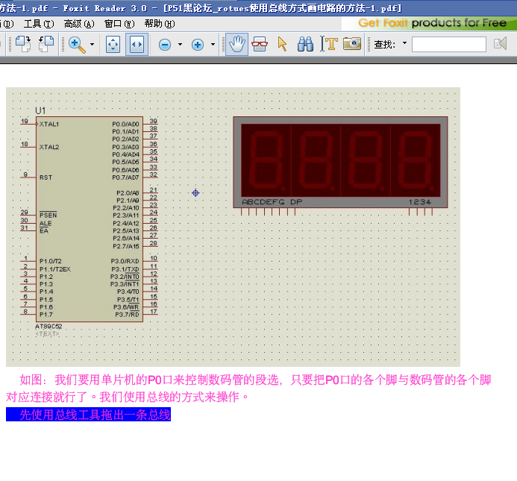Click the P3.0/RXD pin label
Screen dimensions: 517x481
click(125, 261)
